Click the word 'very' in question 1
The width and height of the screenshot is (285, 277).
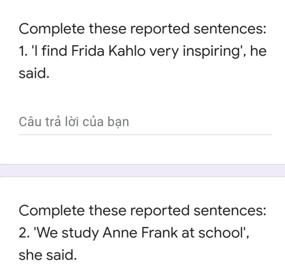coord(164,52)
